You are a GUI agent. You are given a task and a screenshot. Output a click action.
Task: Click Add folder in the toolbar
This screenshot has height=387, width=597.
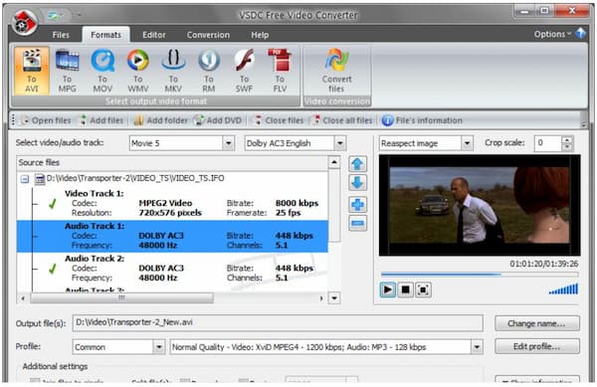pos(161,120)
